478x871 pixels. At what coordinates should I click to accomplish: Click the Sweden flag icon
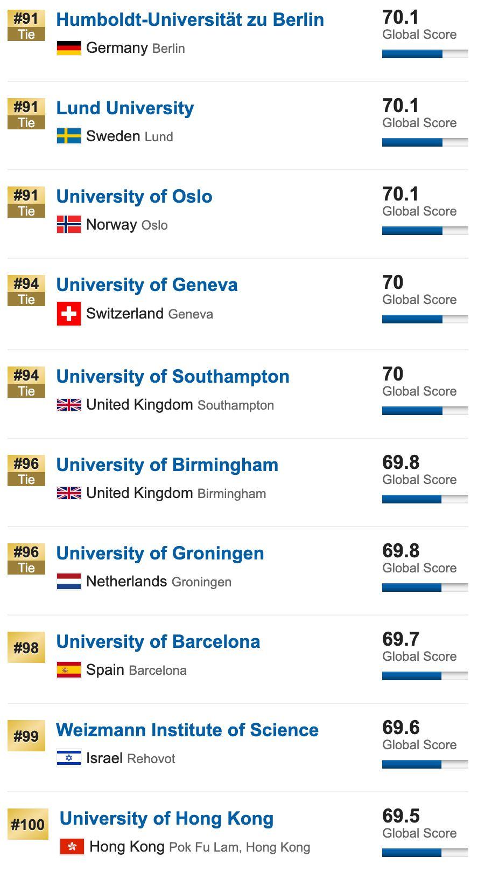coord(69,136)
